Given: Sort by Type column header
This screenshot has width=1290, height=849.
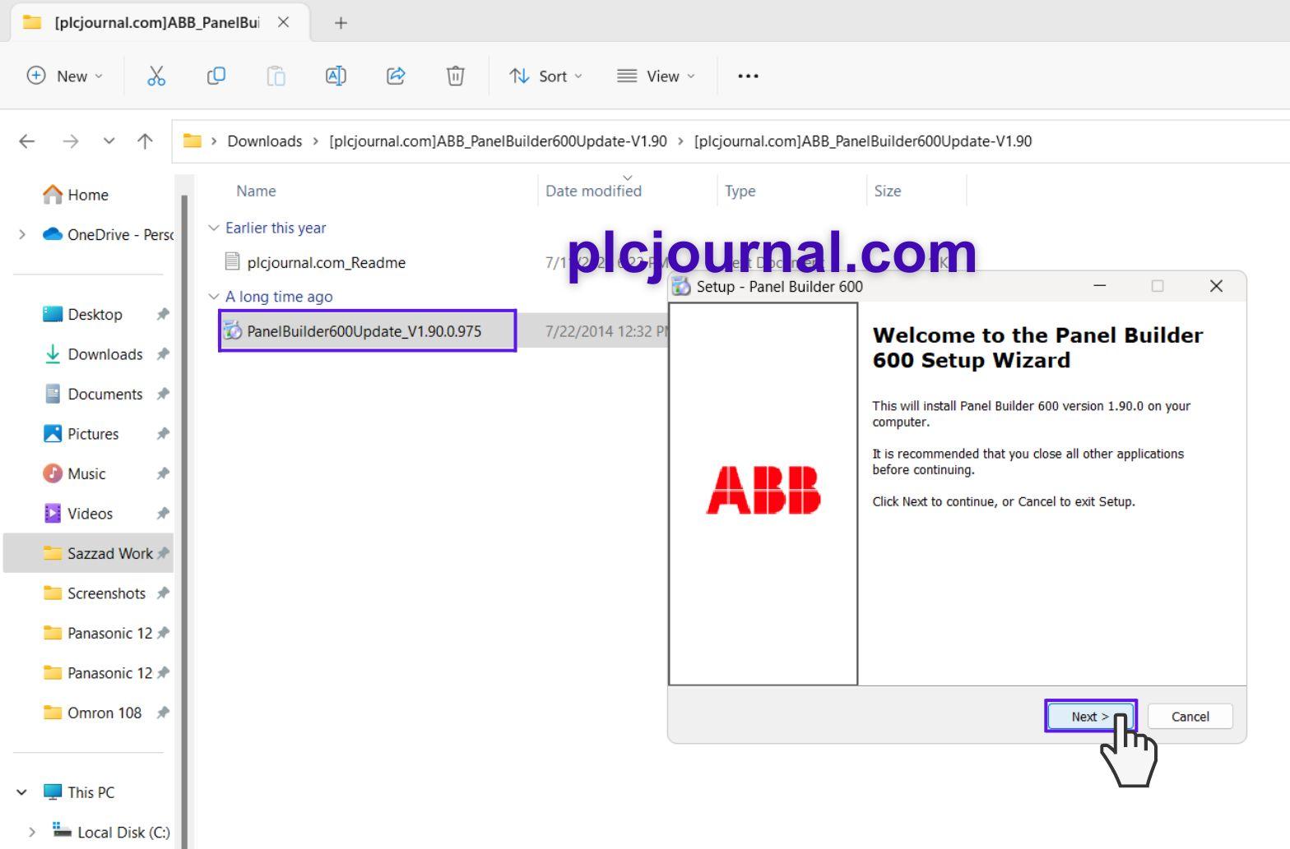Looking at the screenshot, I should 740,191.
